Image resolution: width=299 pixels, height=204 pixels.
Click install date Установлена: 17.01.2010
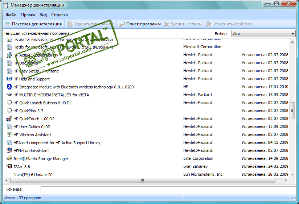click(265, 87)
